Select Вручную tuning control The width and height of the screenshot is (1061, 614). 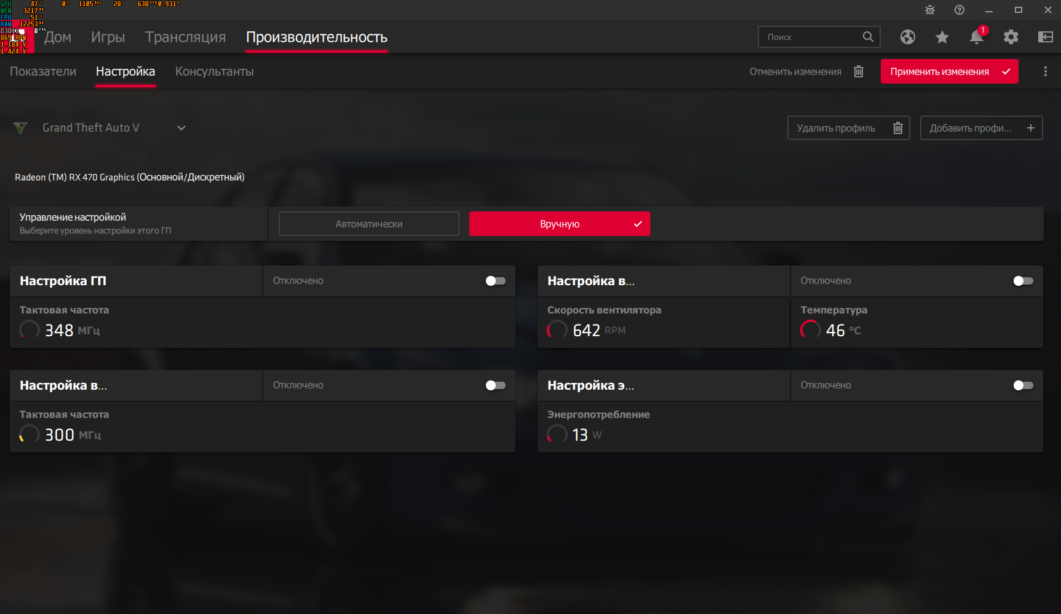[560, 224]
